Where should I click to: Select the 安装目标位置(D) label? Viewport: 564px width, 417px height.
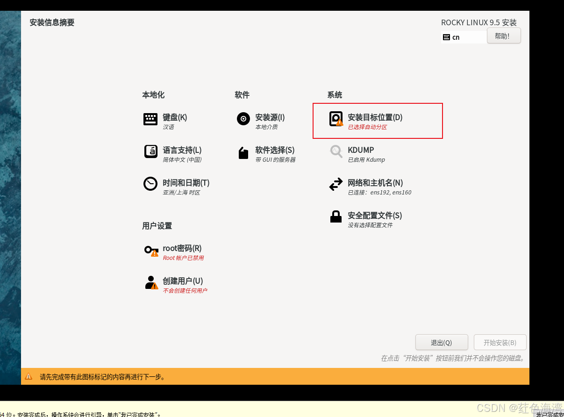(375, 117)
